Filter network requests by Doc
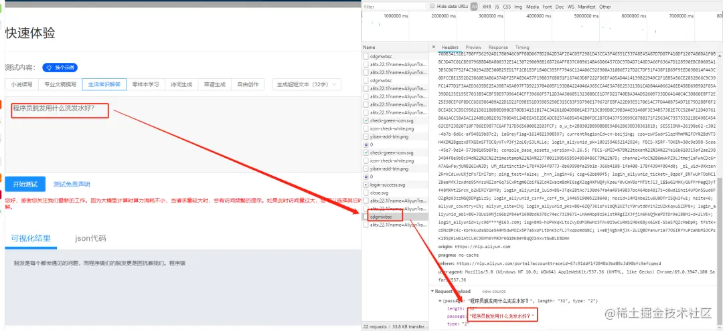This screenshot has height=331, width=723. pos(559,7)
